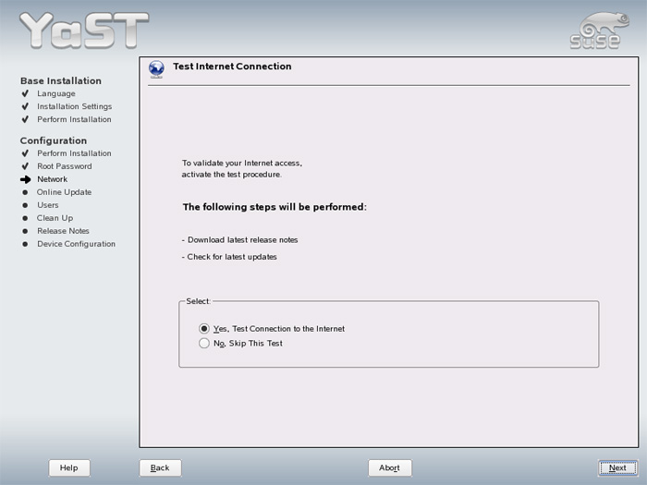Click the arrow icon next to Network
The image size is (647, 485).
[26, 179]
